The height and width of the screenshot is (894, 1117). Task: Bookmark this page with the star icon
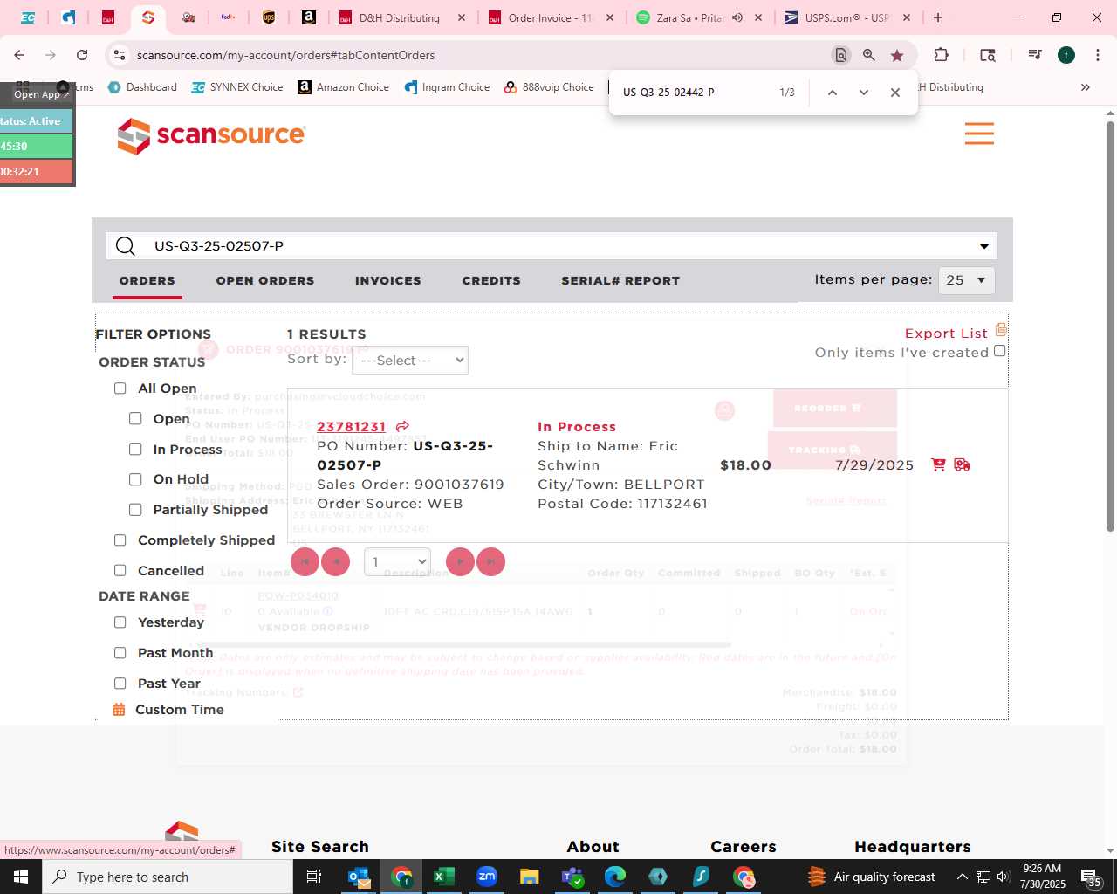897,55
